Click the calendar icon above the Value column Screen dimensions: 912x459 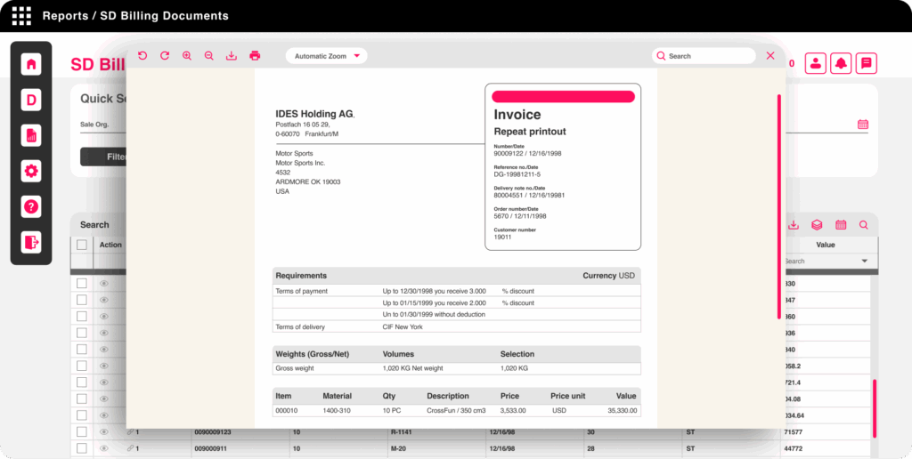(841, 225)
